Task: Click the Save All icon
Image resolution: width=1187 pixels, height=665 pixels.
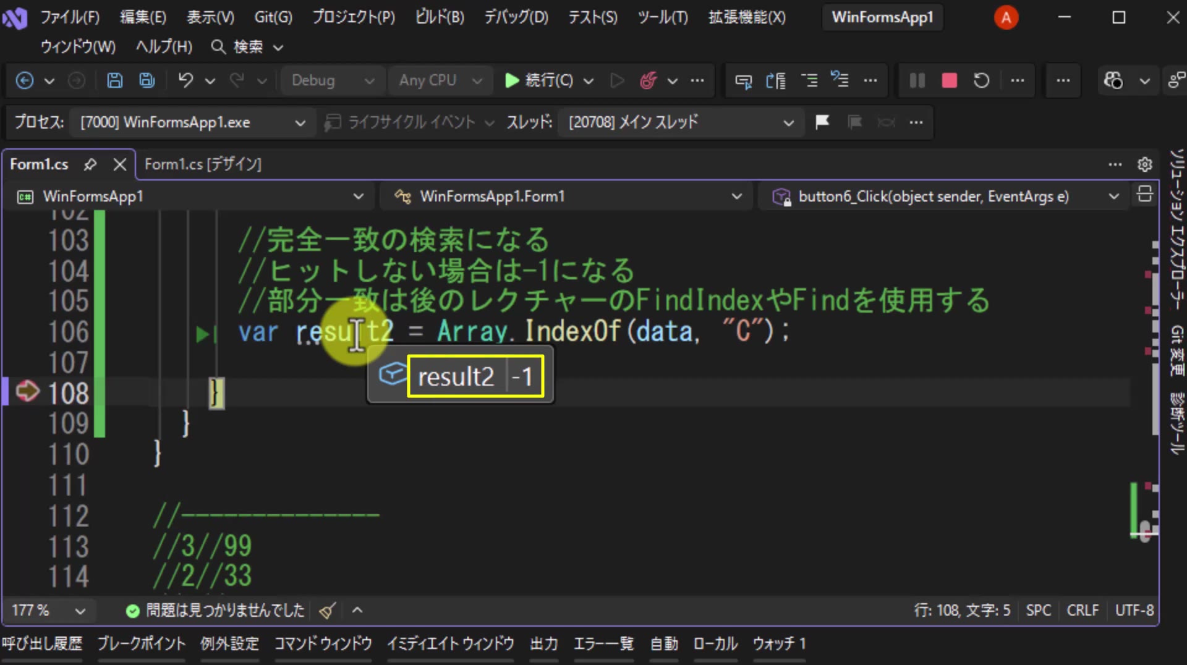Action: (147, 80)
